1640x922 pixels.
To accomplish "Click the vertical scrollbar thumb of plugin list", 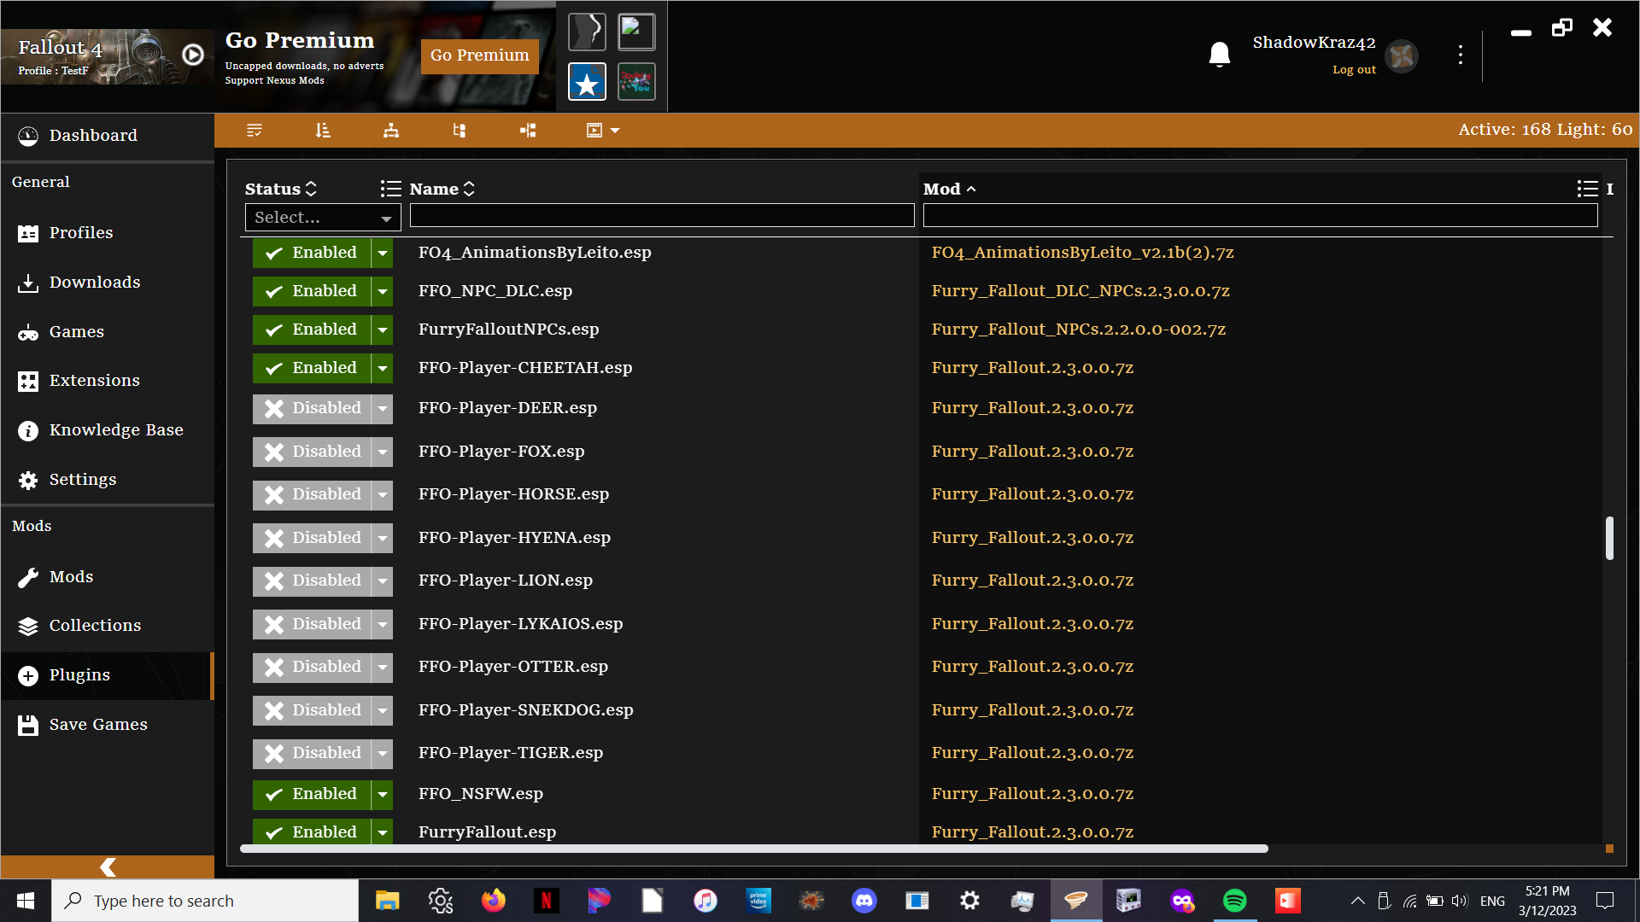I will 1609,538.
